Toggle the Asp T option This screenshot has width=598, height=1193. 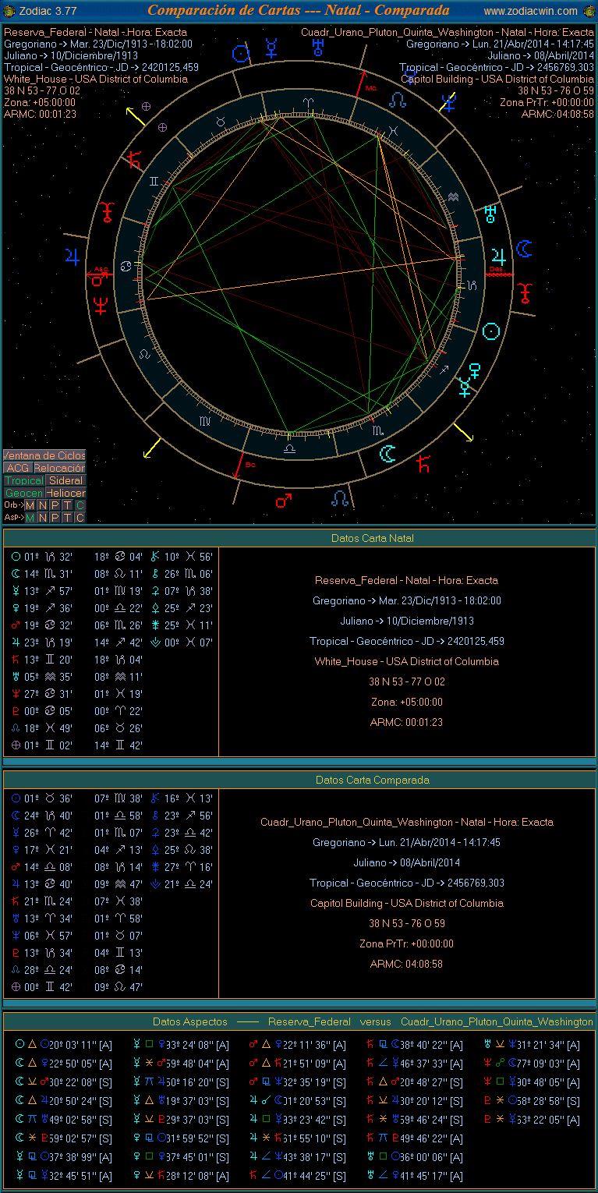(x=67, y=518)
